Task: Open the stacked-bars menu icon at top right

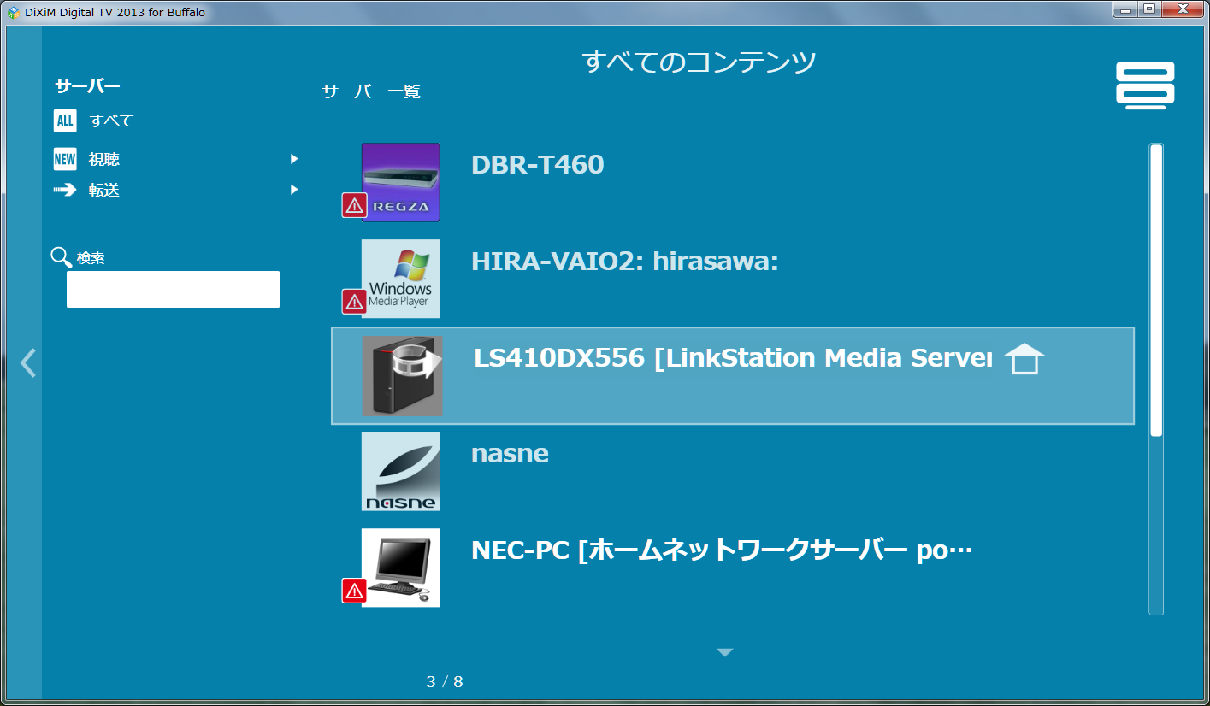Action: tap(1145, 85)
